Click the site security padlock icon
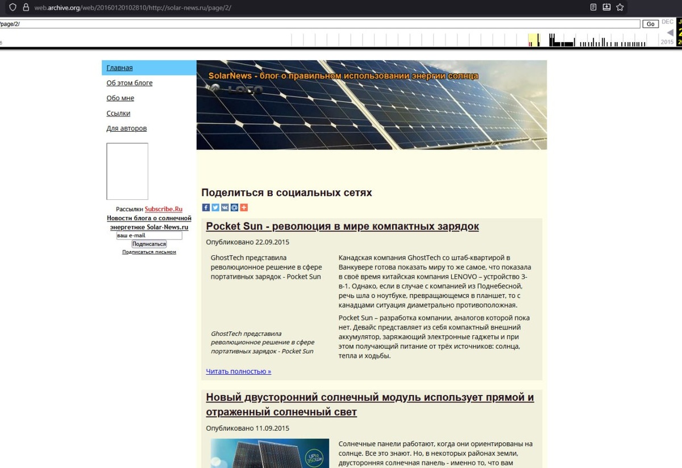Viewport: 682px width, 468px height. pos(26,7)
